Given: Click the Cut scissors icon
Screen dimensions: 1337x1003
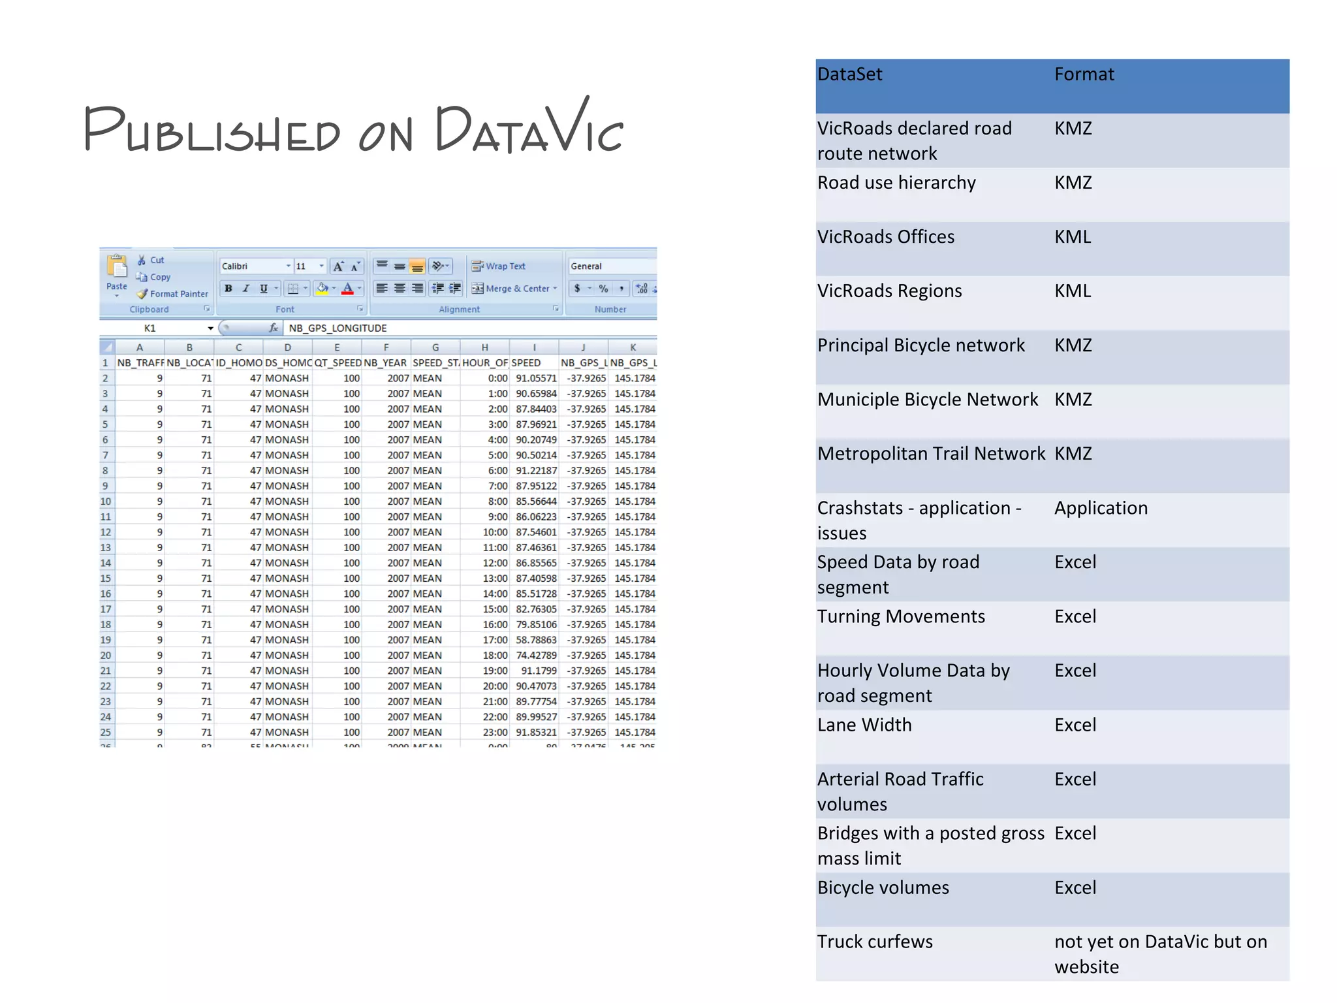Looking at the screenshot, I should pos(142,260).
